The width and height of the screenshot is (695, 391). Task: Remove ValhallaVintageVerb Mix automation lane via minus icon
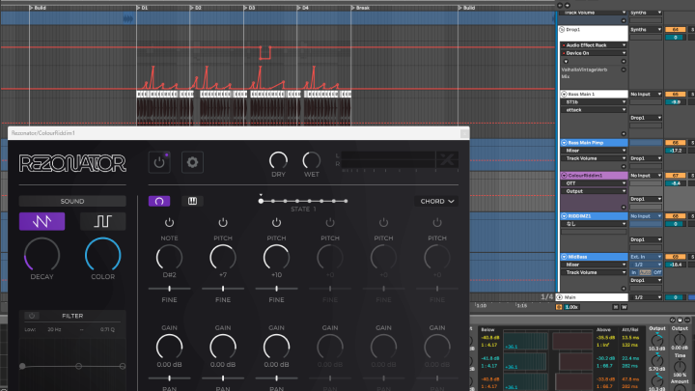pyautogui.click(x=624, y=70)
